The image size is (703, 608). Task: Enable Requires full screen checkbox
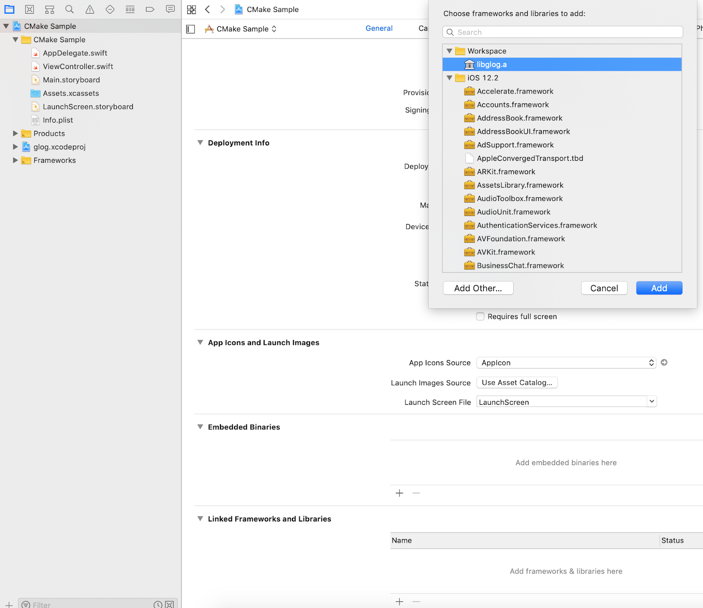tap(480, 316)
